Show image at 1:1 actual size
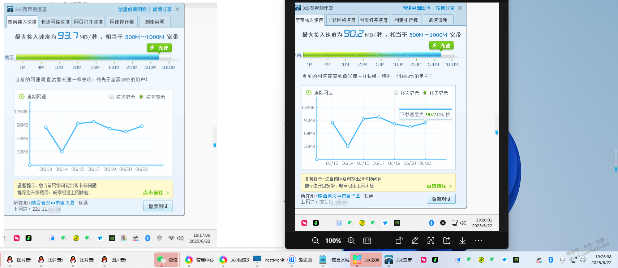The image size is (618, 268). pos(367,241)
